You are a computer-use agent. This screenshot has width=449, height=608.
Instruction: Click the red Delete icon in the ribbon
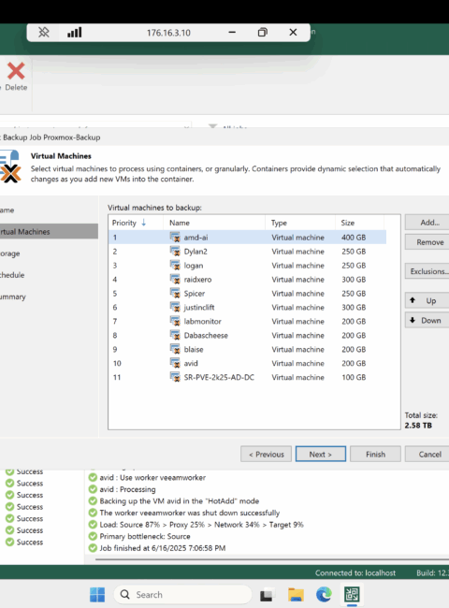(x=16, y=71)
